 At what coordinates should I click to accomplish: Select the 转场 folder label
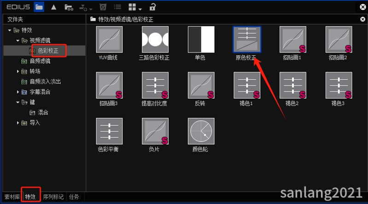[x=35, y=71]
